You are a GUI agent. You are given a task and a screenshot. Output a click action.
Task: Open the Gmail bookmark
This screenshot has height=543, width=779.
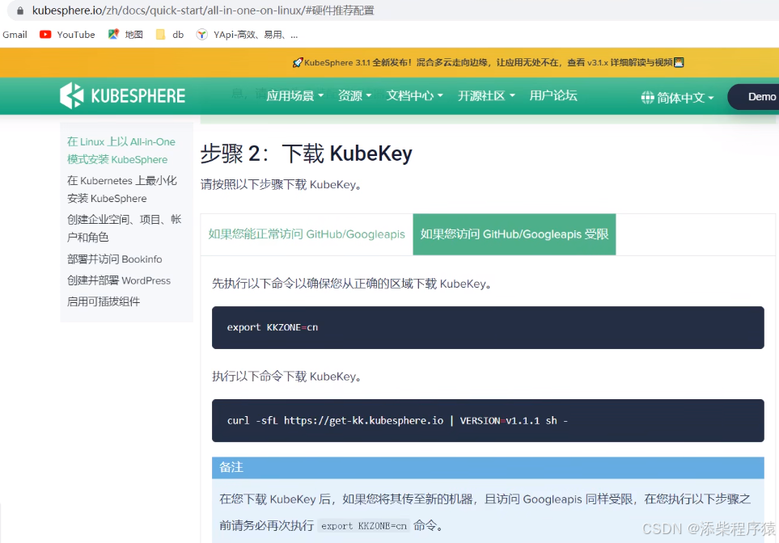coord(15,35)
